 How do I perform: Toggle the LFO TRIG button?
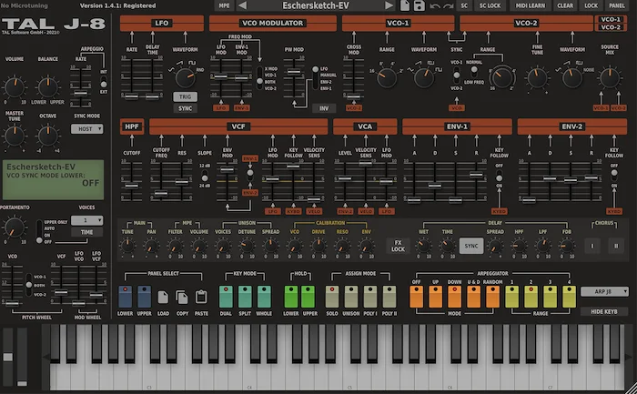pos(186,96)
